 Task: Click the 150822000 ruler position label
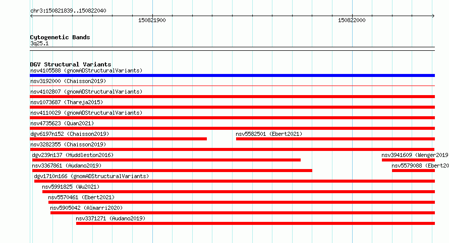[x=352, y=20]
